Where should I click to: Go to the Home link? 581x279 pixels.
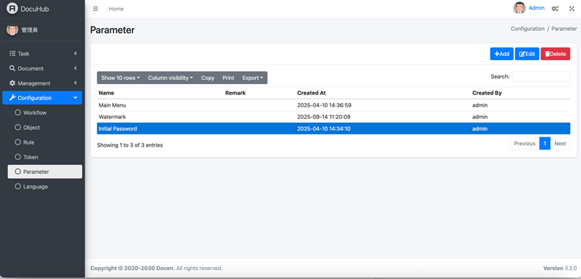(x=116, y=8)
